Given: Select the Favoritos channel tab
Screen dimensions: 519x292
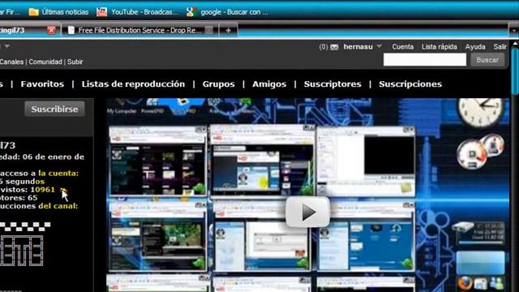Looking at the screenshot, I should click(x=42, y=84).
